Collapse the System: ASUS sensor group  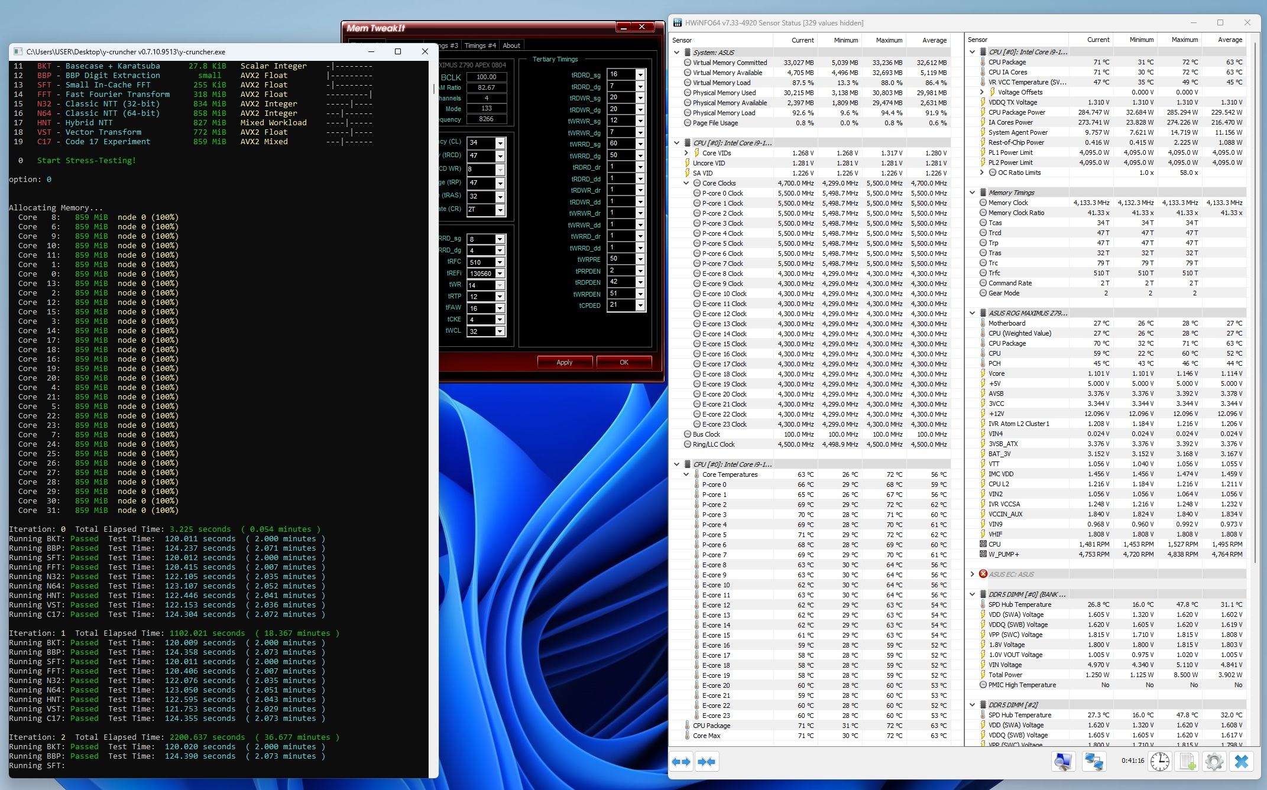(677, 53)
